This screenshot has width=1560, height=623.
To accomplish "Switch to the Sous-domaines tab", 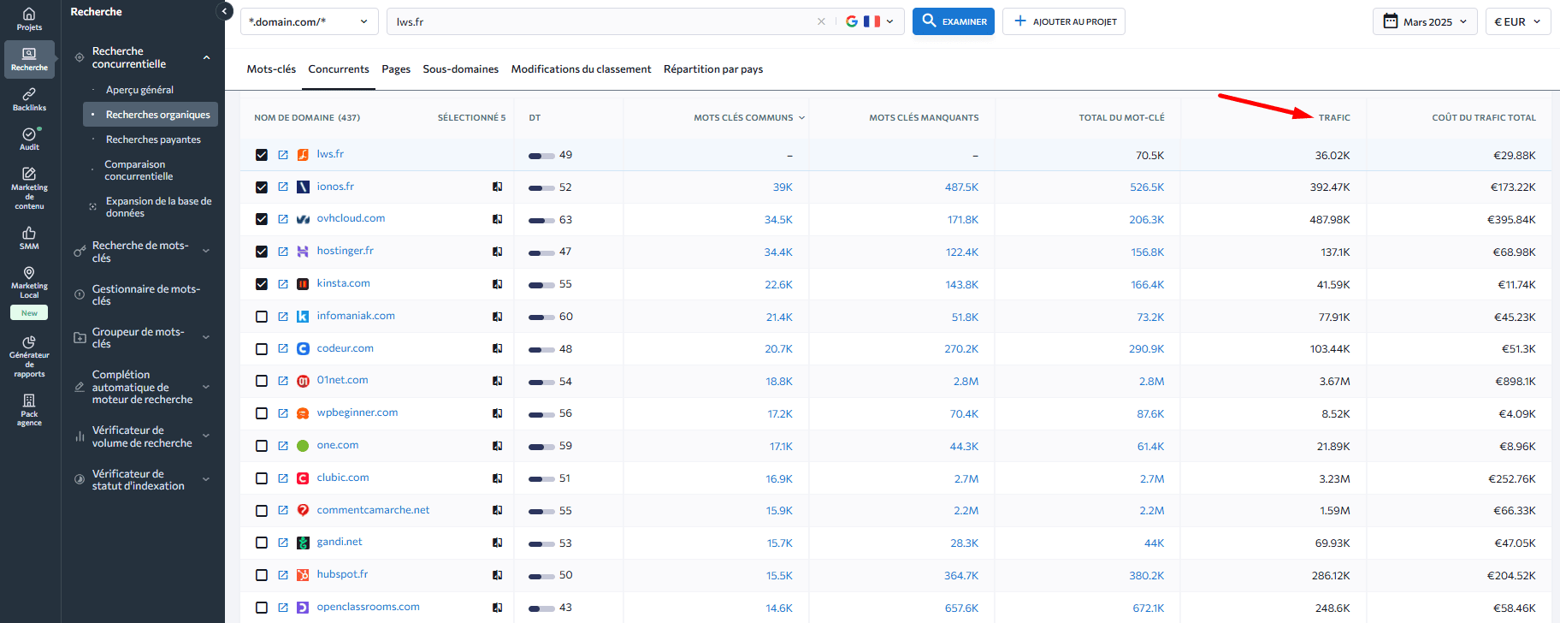I will (460, 69).
